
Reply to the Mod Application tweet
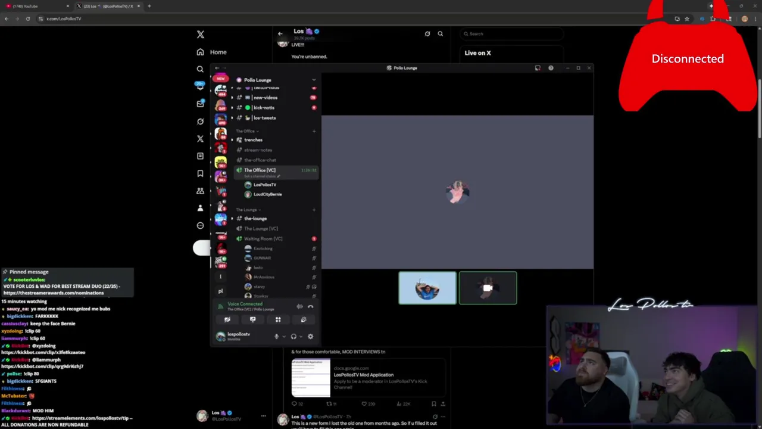point(296,404)
